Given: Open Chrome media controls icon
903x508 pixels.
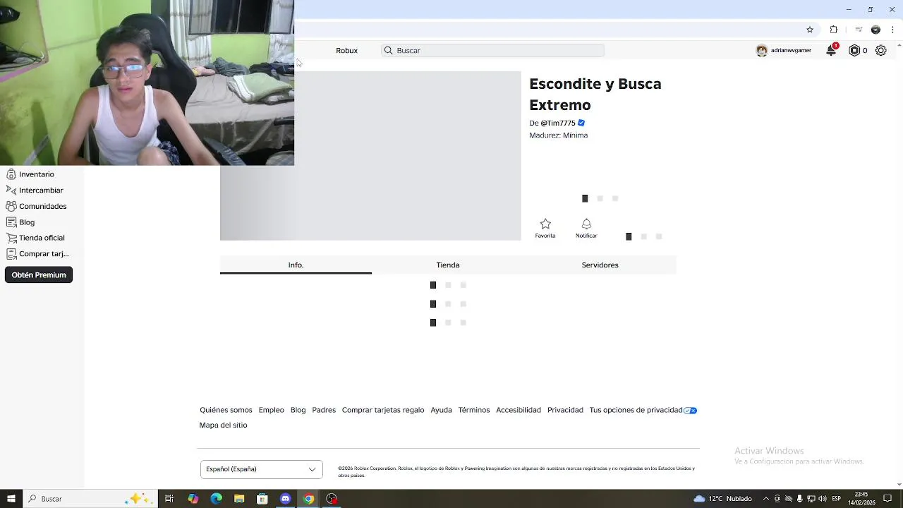Looking at the screenshot, I should pos(859,30).
